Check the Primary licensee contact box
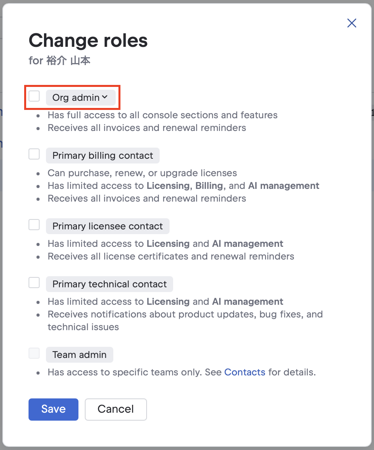The image size is (374, 450). [x=34, y=225]
